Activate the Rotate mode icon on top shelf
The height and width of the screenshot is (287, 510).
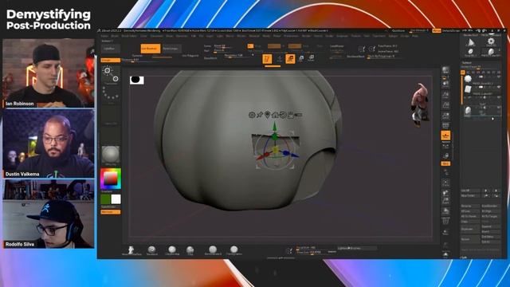coord(312,58)
